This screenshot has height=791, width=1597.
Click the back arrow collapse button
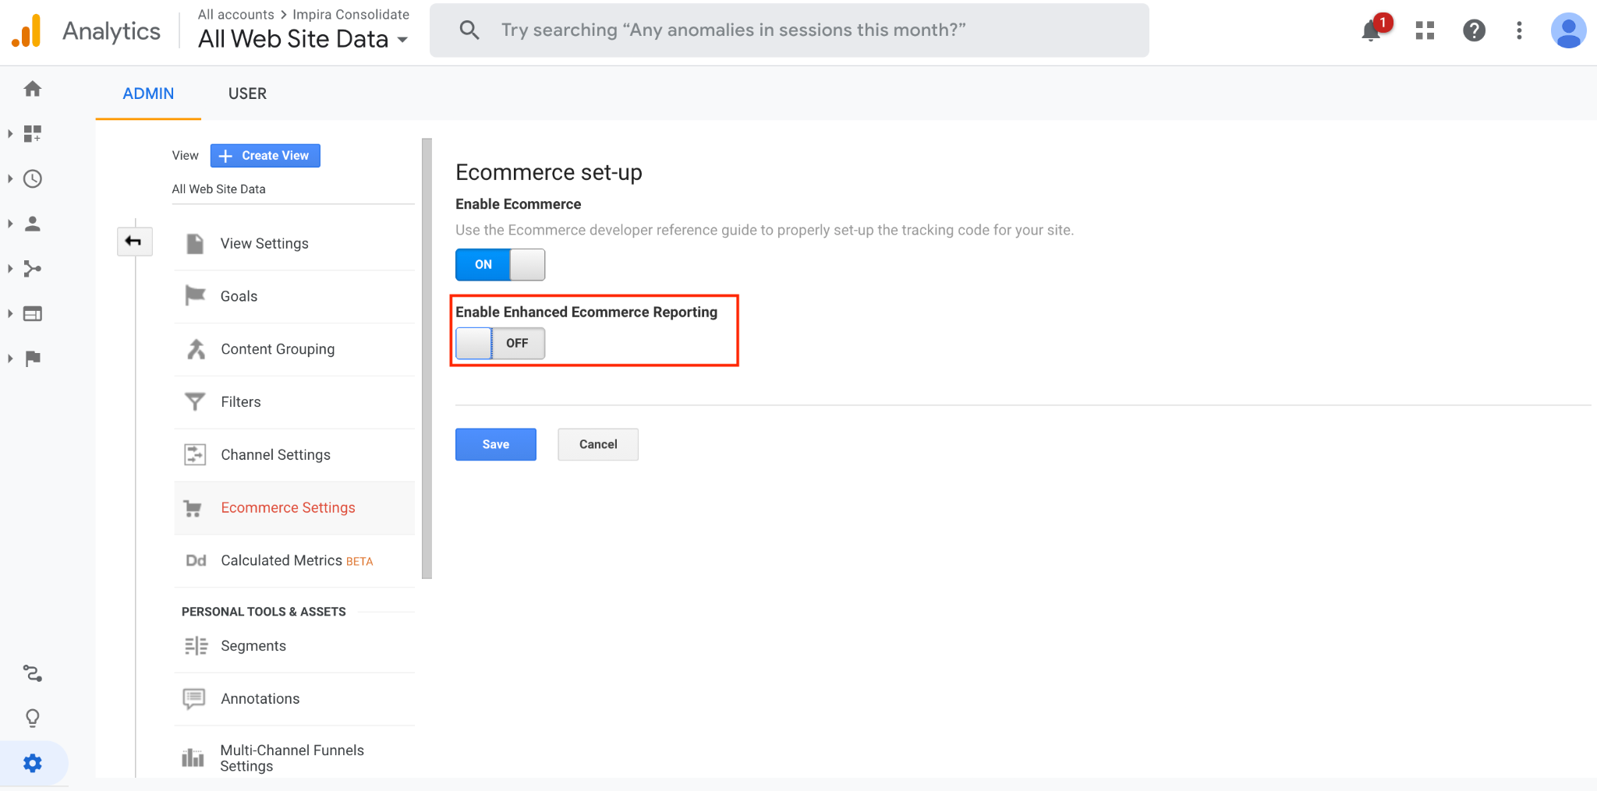click(134, 242)
